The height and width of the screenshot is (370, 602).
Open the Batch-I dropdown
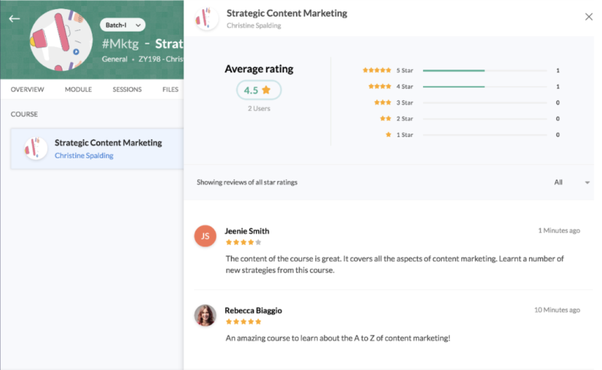(x=122, y=25)
